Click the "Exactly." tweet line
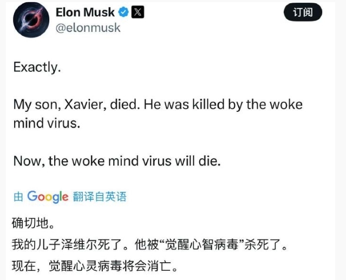The image size is (346, 280). tap(37, 68)
